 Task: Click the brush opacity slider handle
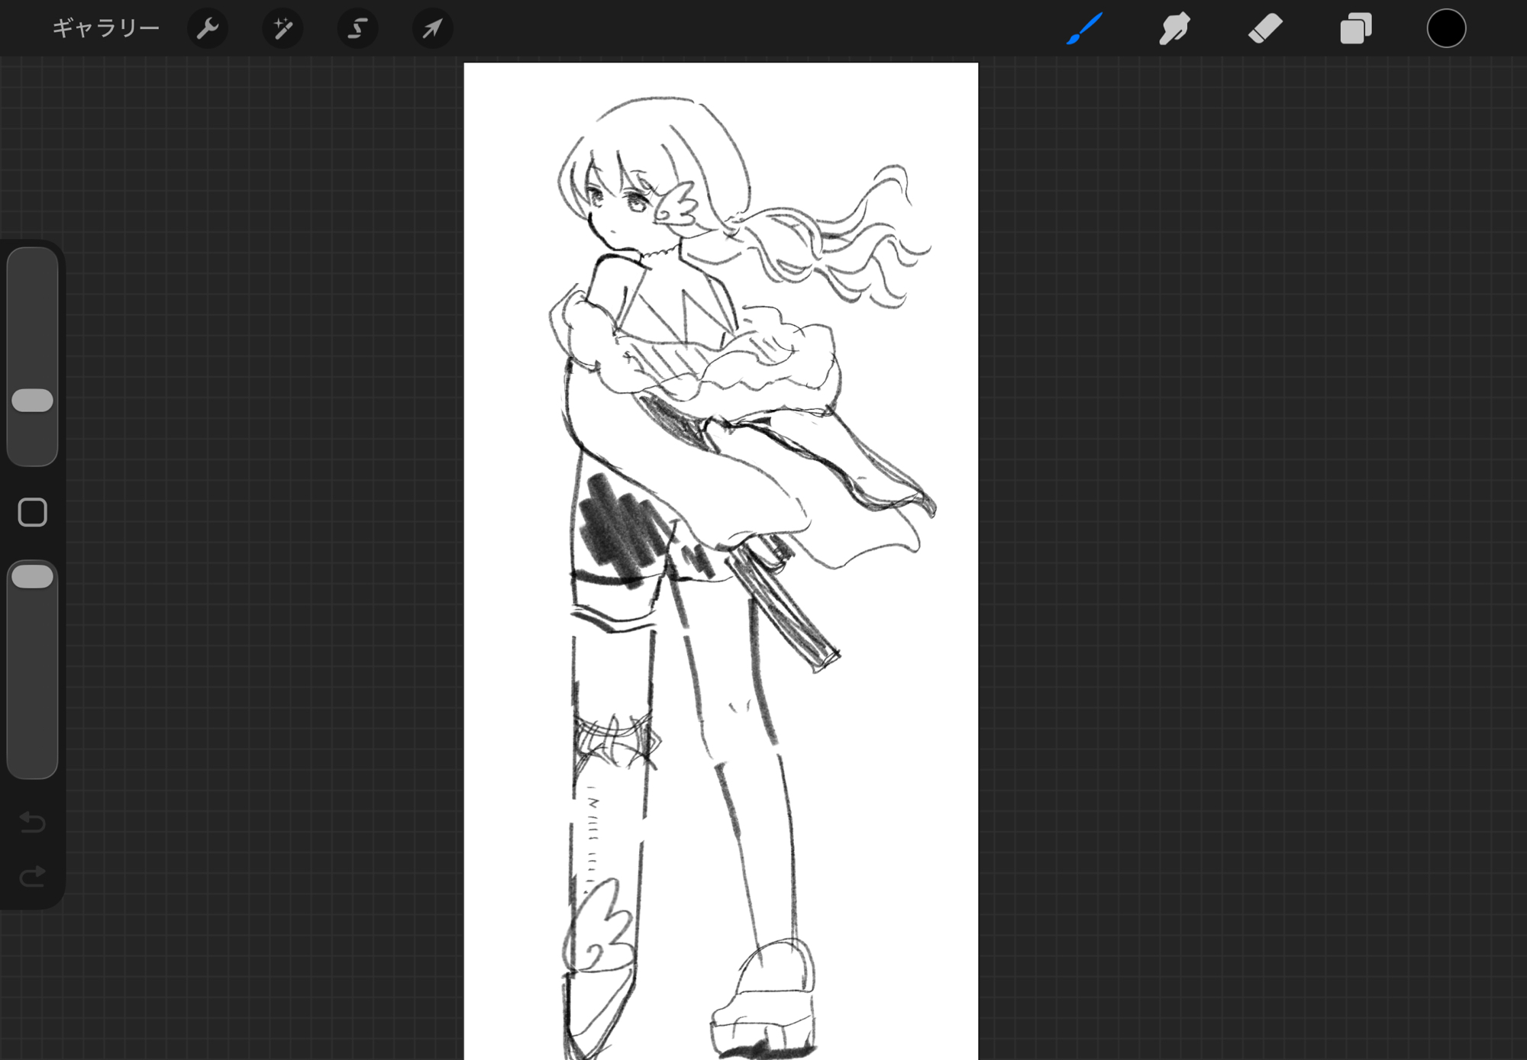tap(33, 576)
